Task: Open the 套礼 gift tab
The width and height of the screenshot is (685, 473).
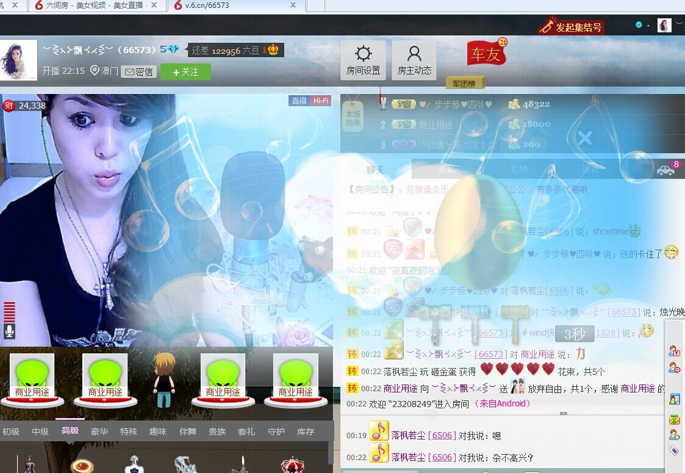Action: [x=246, y=431]
